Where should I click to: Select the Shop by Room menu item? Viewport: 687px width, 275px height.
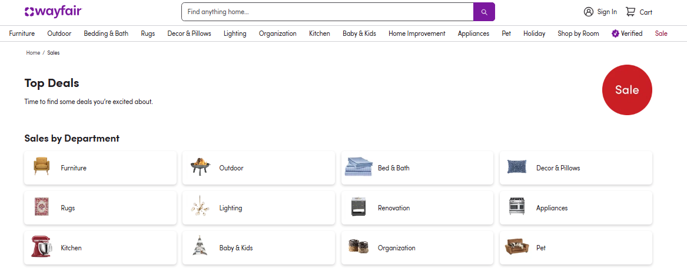[x=578, y=33]
